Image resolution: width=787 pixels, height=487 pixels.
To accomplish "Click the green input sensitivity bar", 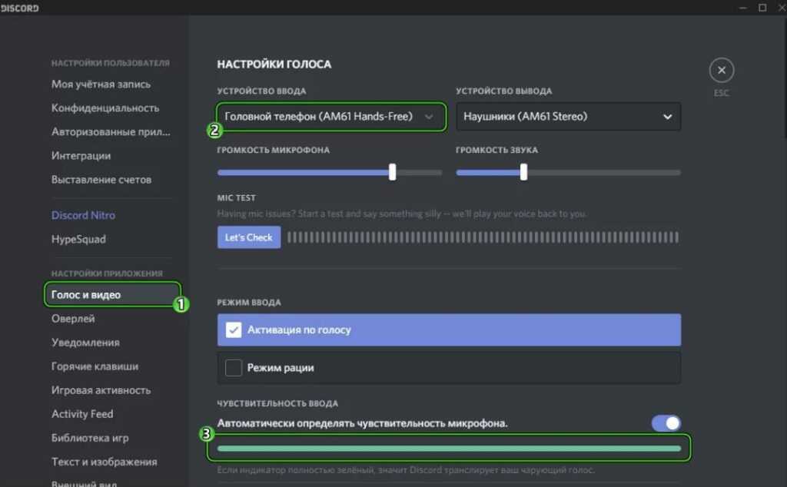I will coord(449,448).
